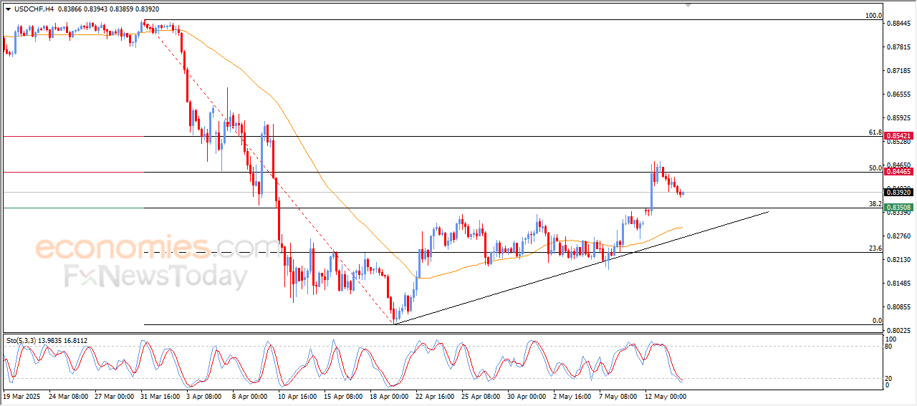This screenshot has width=917, height=406.
Task: Click the 2 May 16:00 time label
Action: point(571,396)
